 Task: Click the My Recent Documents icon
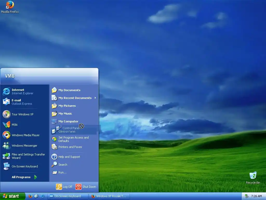[54, 98]
